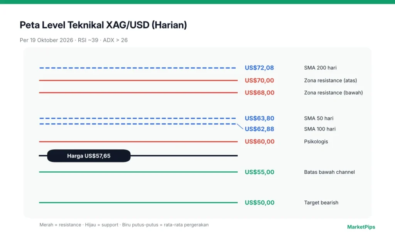Click the title Peta Level Teknikal XAG/USD (Harian)
The width and height of the screenshot is (395, 237).
click(x=103, y=25)
